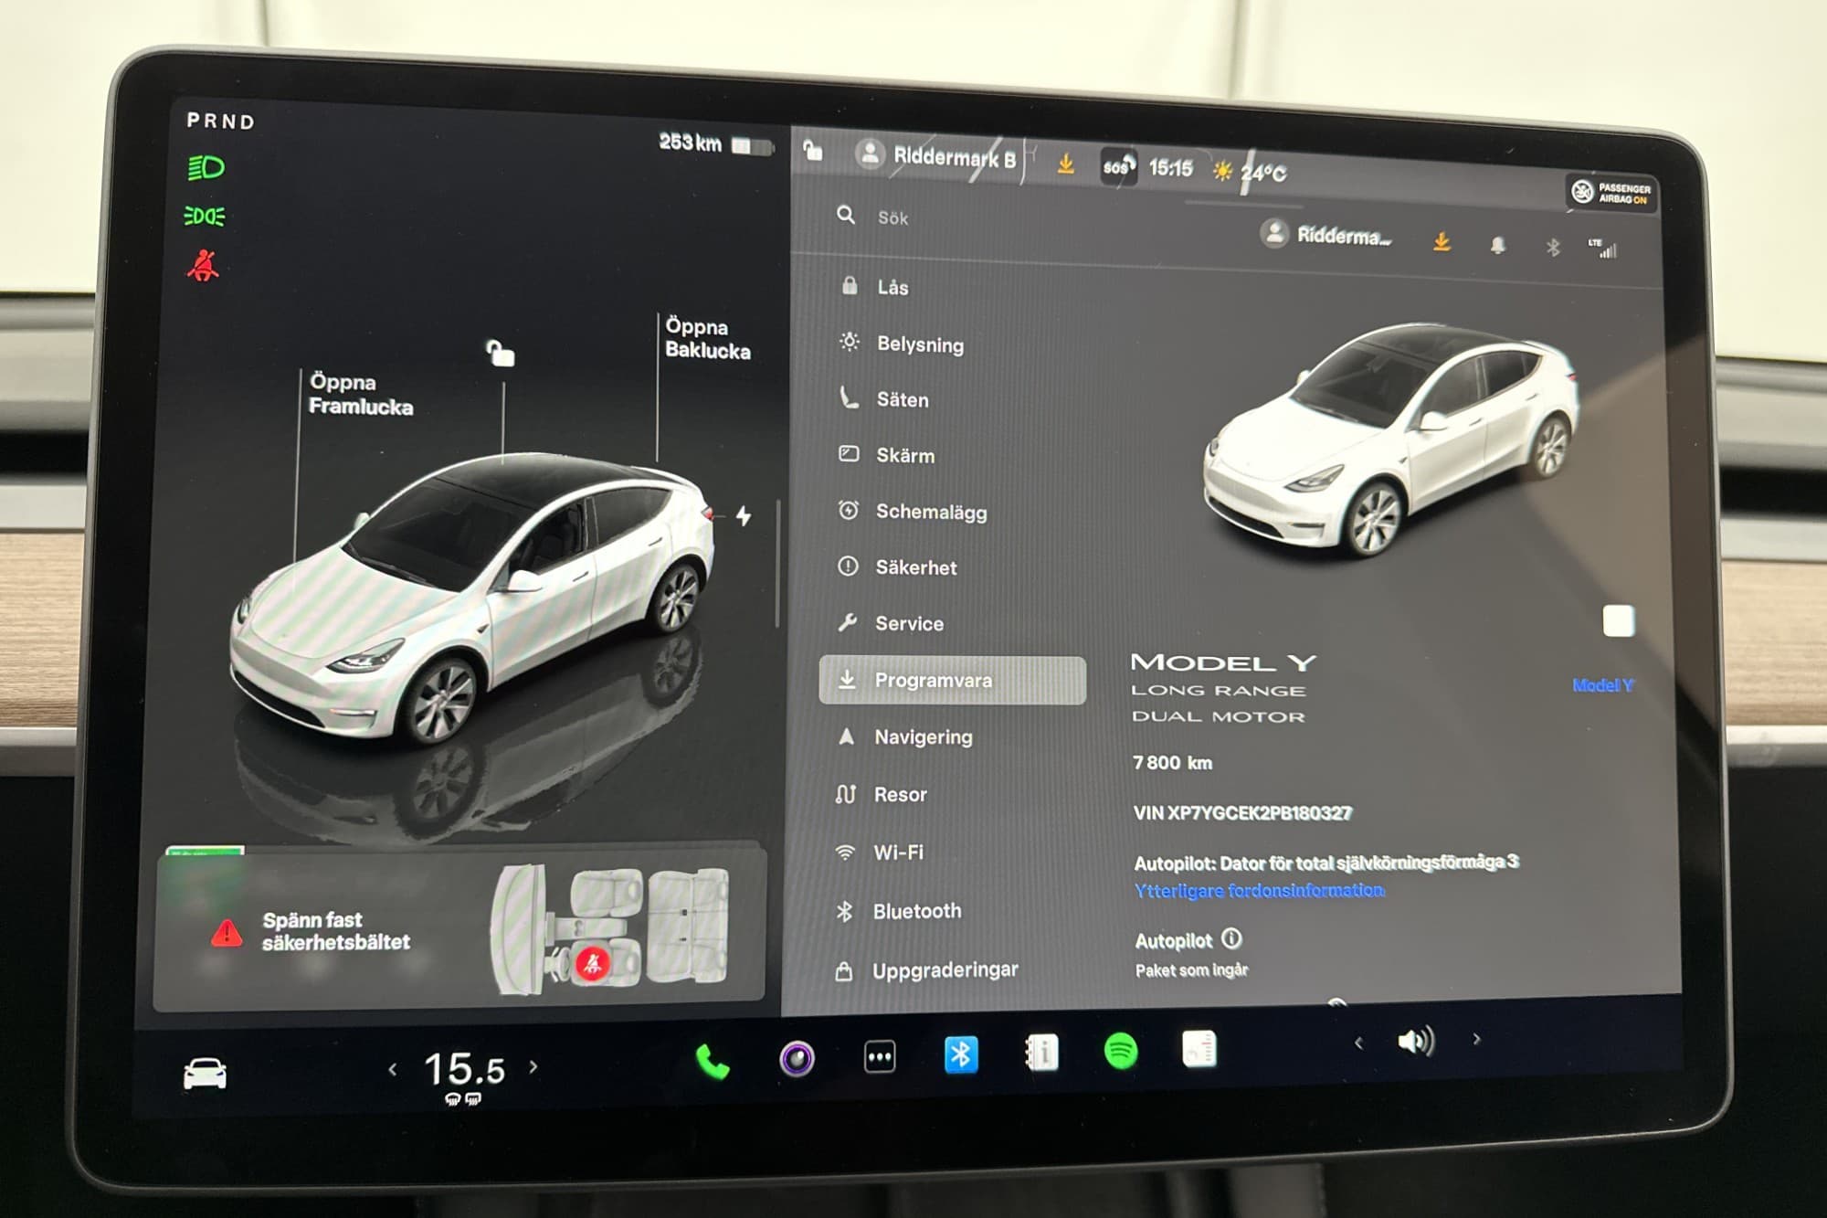
Task: Open notifications via the bell icon
Action: pos(1497,244)
